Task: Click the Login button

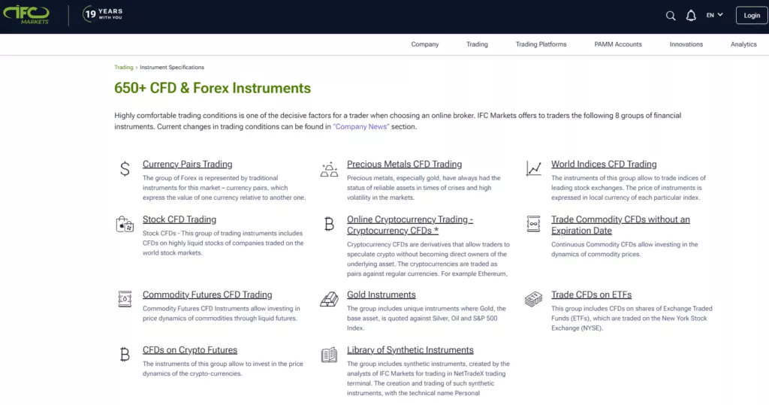Action: tap(751, 15)
